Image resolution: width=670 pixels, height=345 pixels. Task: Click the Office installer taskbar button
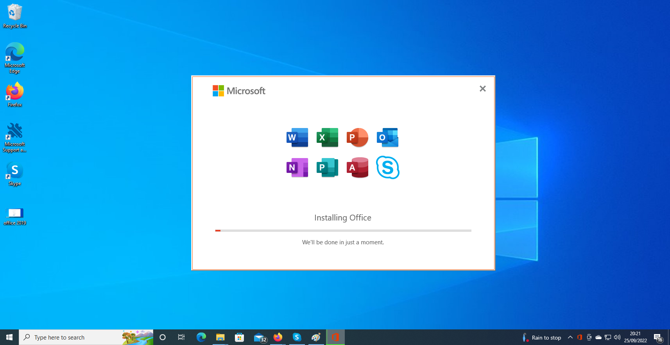tap(335, 337)
